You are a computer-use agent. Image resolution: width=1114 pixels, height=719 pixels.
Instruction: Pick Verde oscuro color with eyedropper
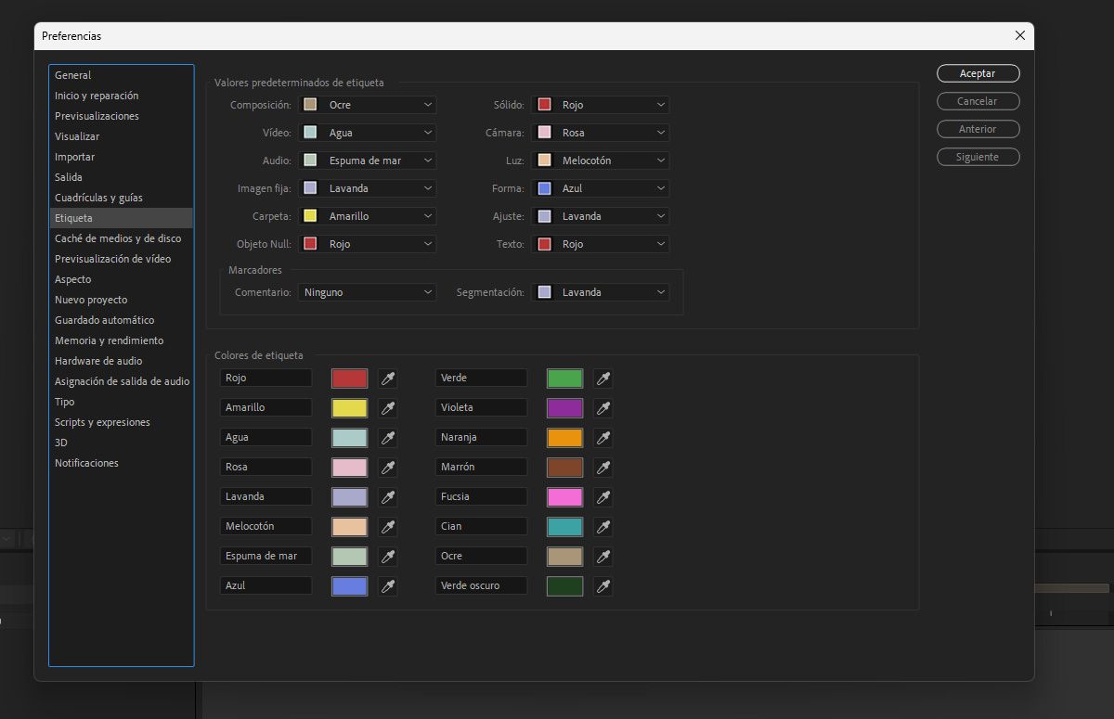point(603,586)
